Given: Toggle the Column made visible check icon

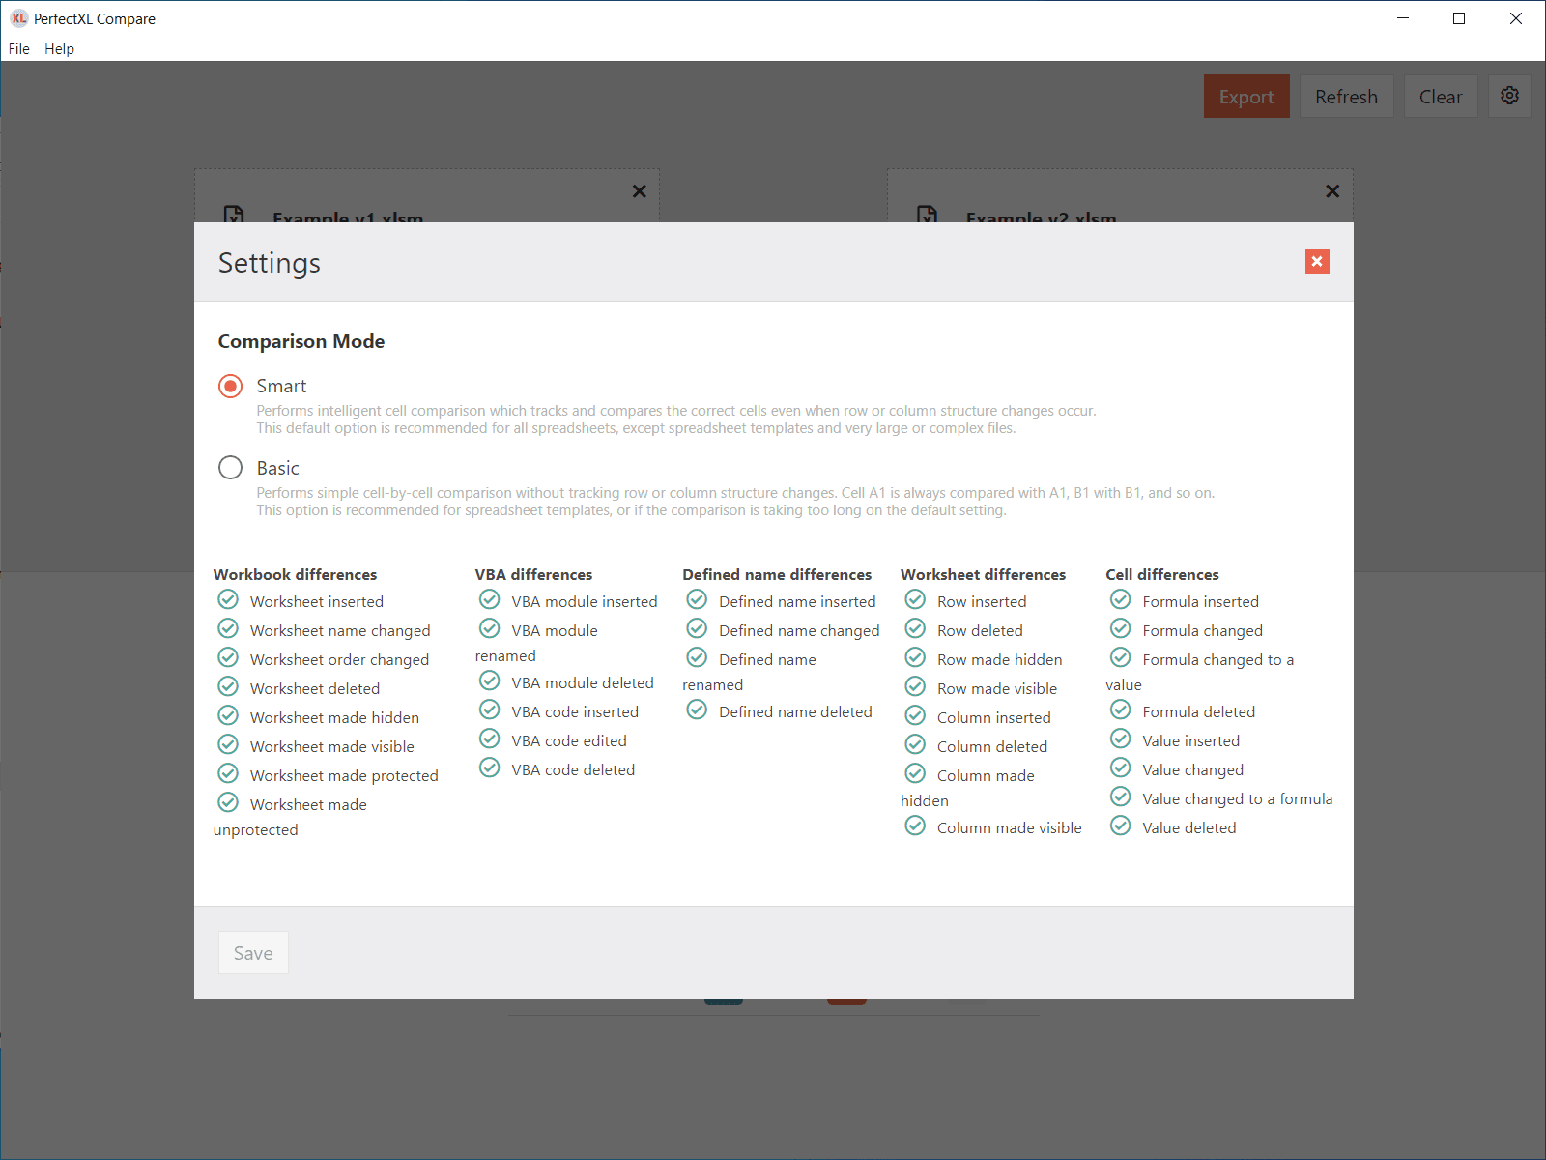Looking at the screenshot, I should [x=915, y=826].
